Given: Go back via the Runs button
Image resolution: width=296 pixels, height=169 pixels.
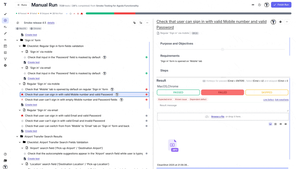Looking at the screenshot, I should point(22,5).
